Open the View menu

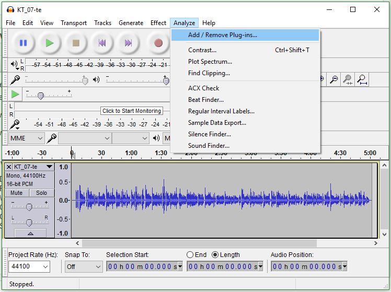(x=47, y=23)
